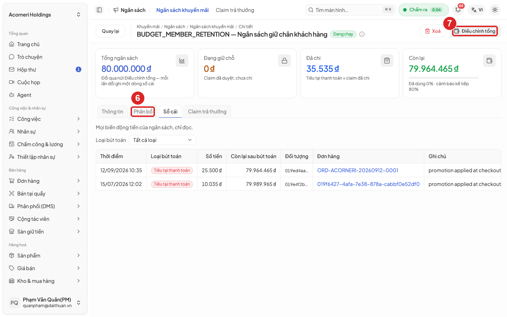Open Claim trả thưởng in top nav

235,10
